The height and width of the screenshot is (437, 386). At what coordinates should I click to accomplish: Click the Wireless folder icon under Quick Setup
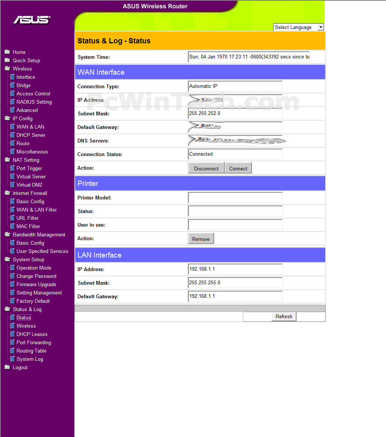[x=8, y=69]
